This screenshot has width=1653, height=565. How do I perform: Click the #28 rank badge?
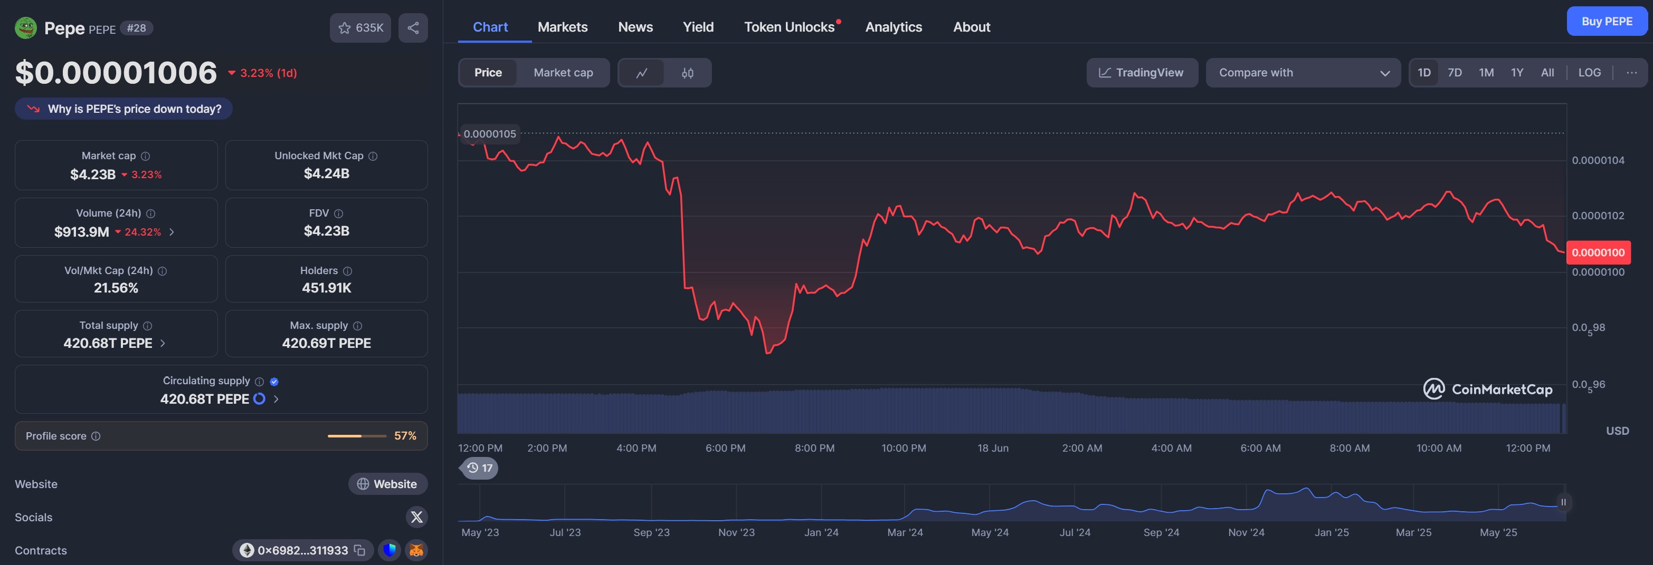[x=136, y=27]
